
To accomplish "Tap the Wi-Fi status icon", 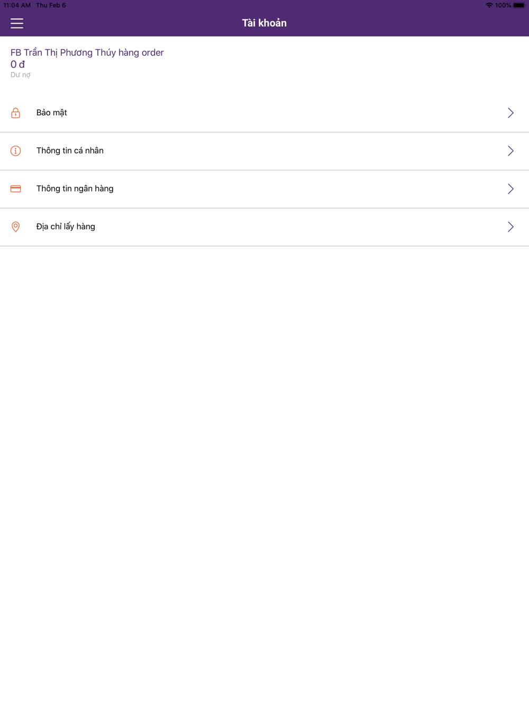I will click(x=489, y=5).
